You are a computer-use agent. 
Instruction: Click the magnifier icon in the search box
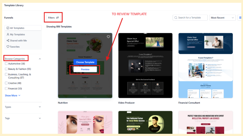pyautogui.click(x=176, y=18)
